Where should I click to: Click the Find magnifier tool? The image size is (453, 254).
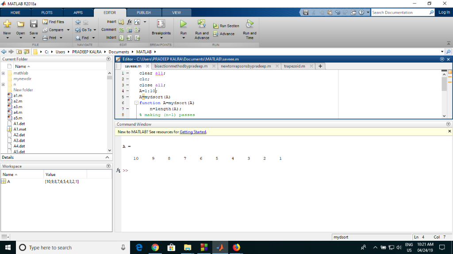pyautogui.click(x=82, y=38)
